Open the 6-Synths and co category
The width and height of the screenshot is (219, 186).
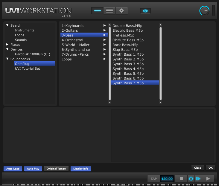point(84,50)
